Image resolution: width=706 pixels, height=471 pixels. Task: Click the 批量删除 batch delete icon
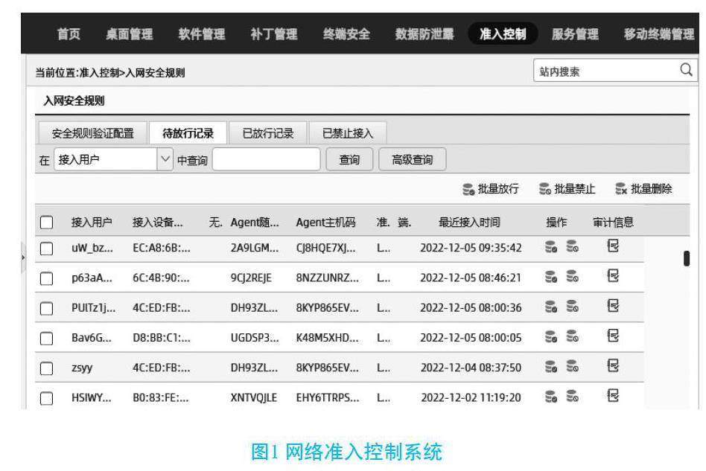point(621,190)
